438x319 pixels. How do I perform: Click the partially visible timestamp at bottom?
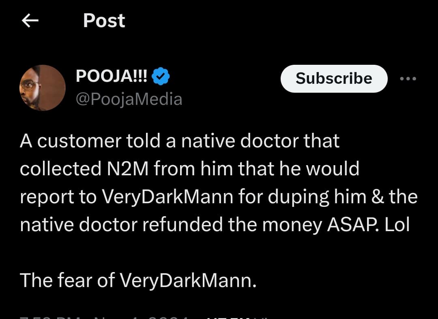point(101,316)
